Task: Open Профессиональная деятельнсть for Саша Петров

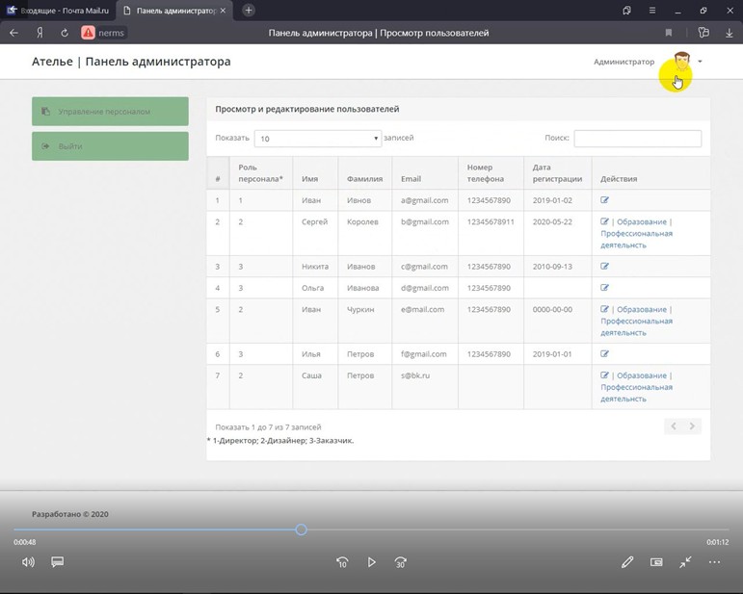Action: coord(636,393)
